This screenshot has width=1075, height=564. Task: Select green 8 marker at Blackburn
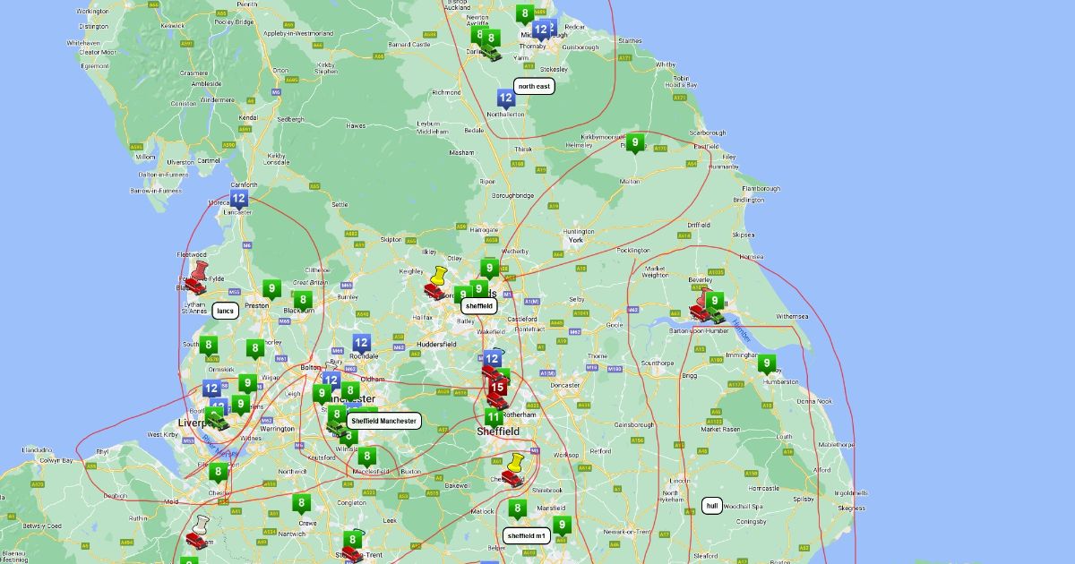tap(303, 300)
